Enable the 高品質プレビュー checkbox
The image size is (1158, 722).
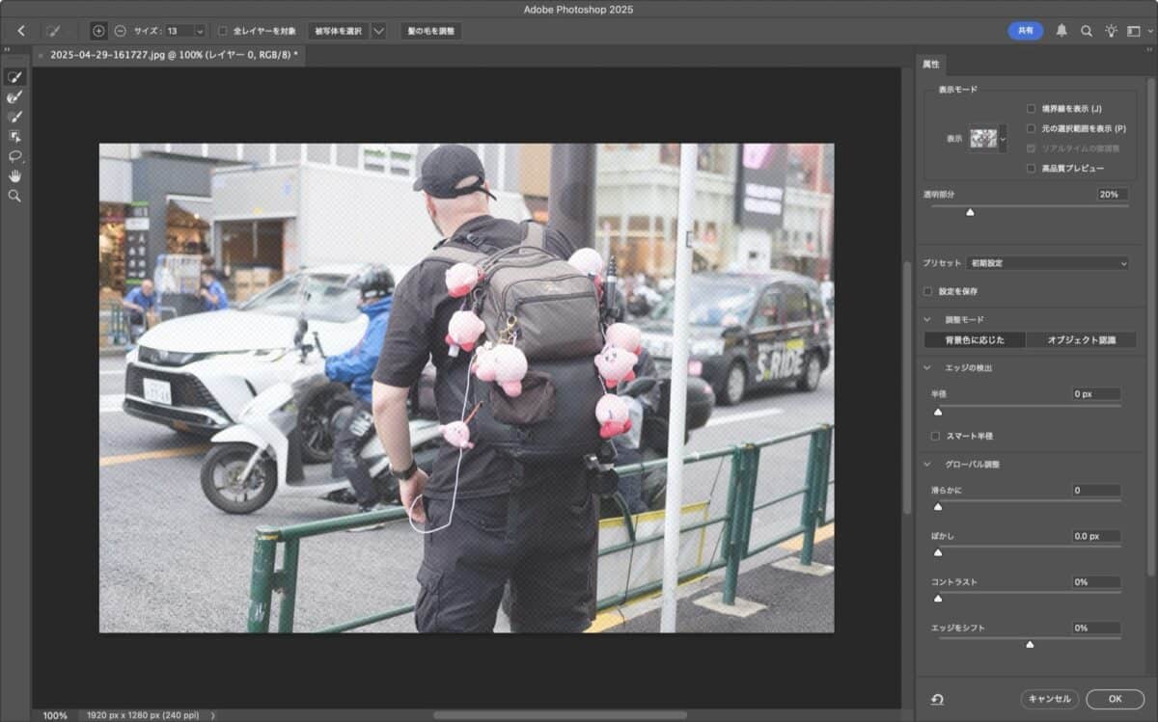tap(1032, 168)
